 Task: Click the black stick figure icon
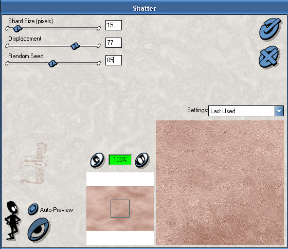12,220
